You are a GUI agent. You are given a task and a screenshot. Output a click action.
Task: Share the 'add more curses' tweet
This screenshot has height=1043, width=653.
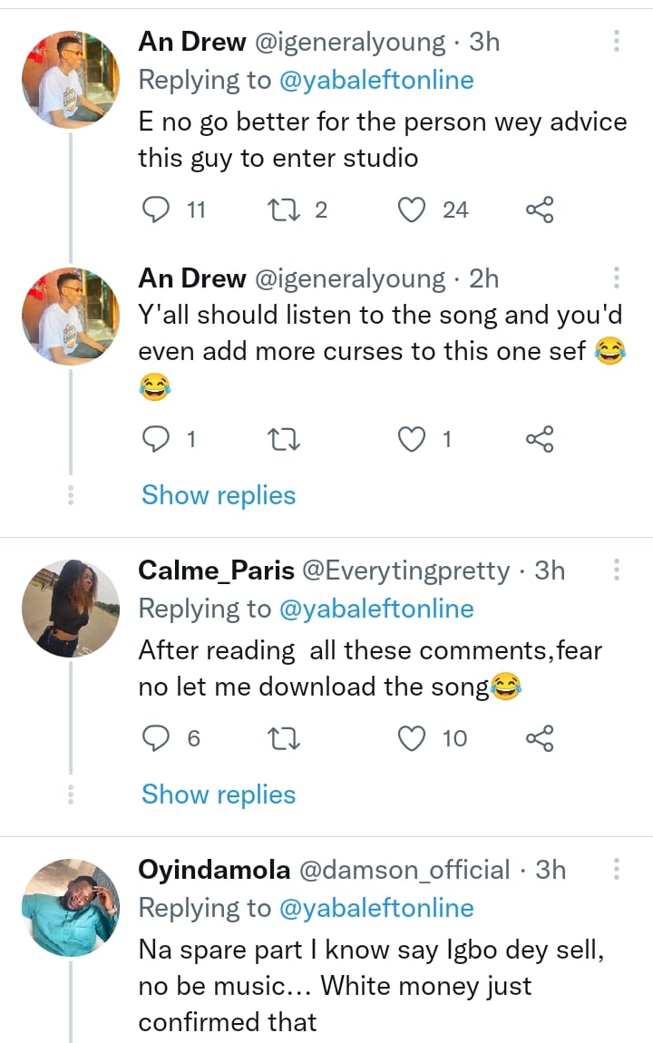coord(540,440)
